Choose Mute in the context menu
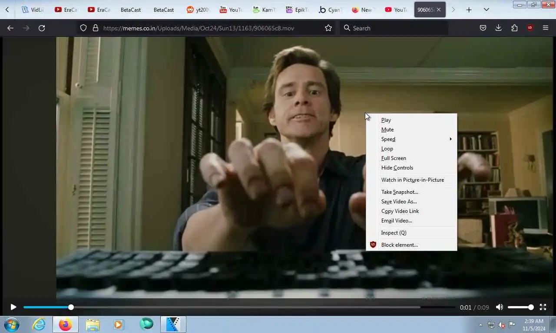Image resolution: width=556 pixels, height=333 pixels. click(x=411, y=130)
